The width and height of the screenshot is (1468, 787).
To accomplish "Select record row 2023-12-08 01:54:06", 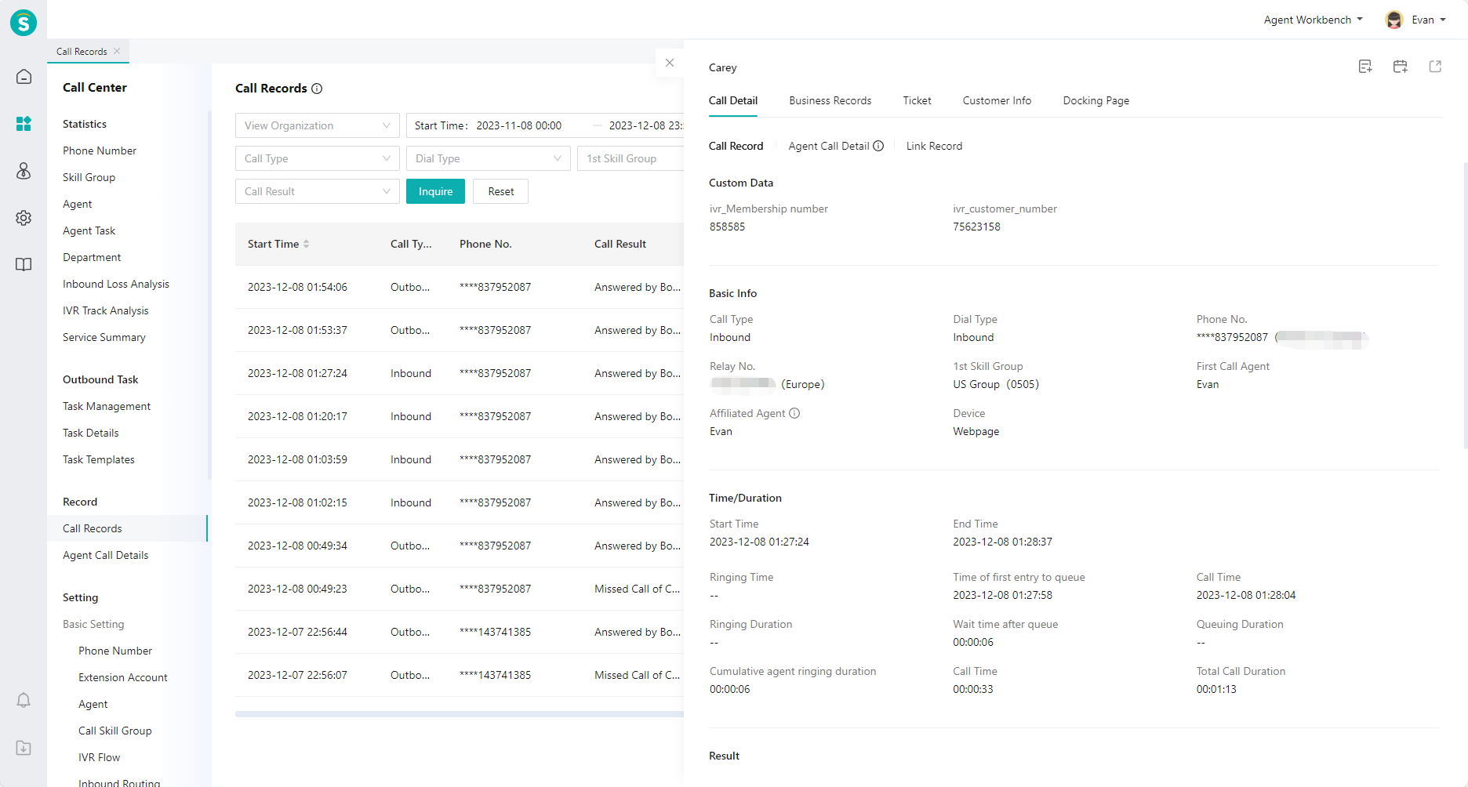I will 460,287.
